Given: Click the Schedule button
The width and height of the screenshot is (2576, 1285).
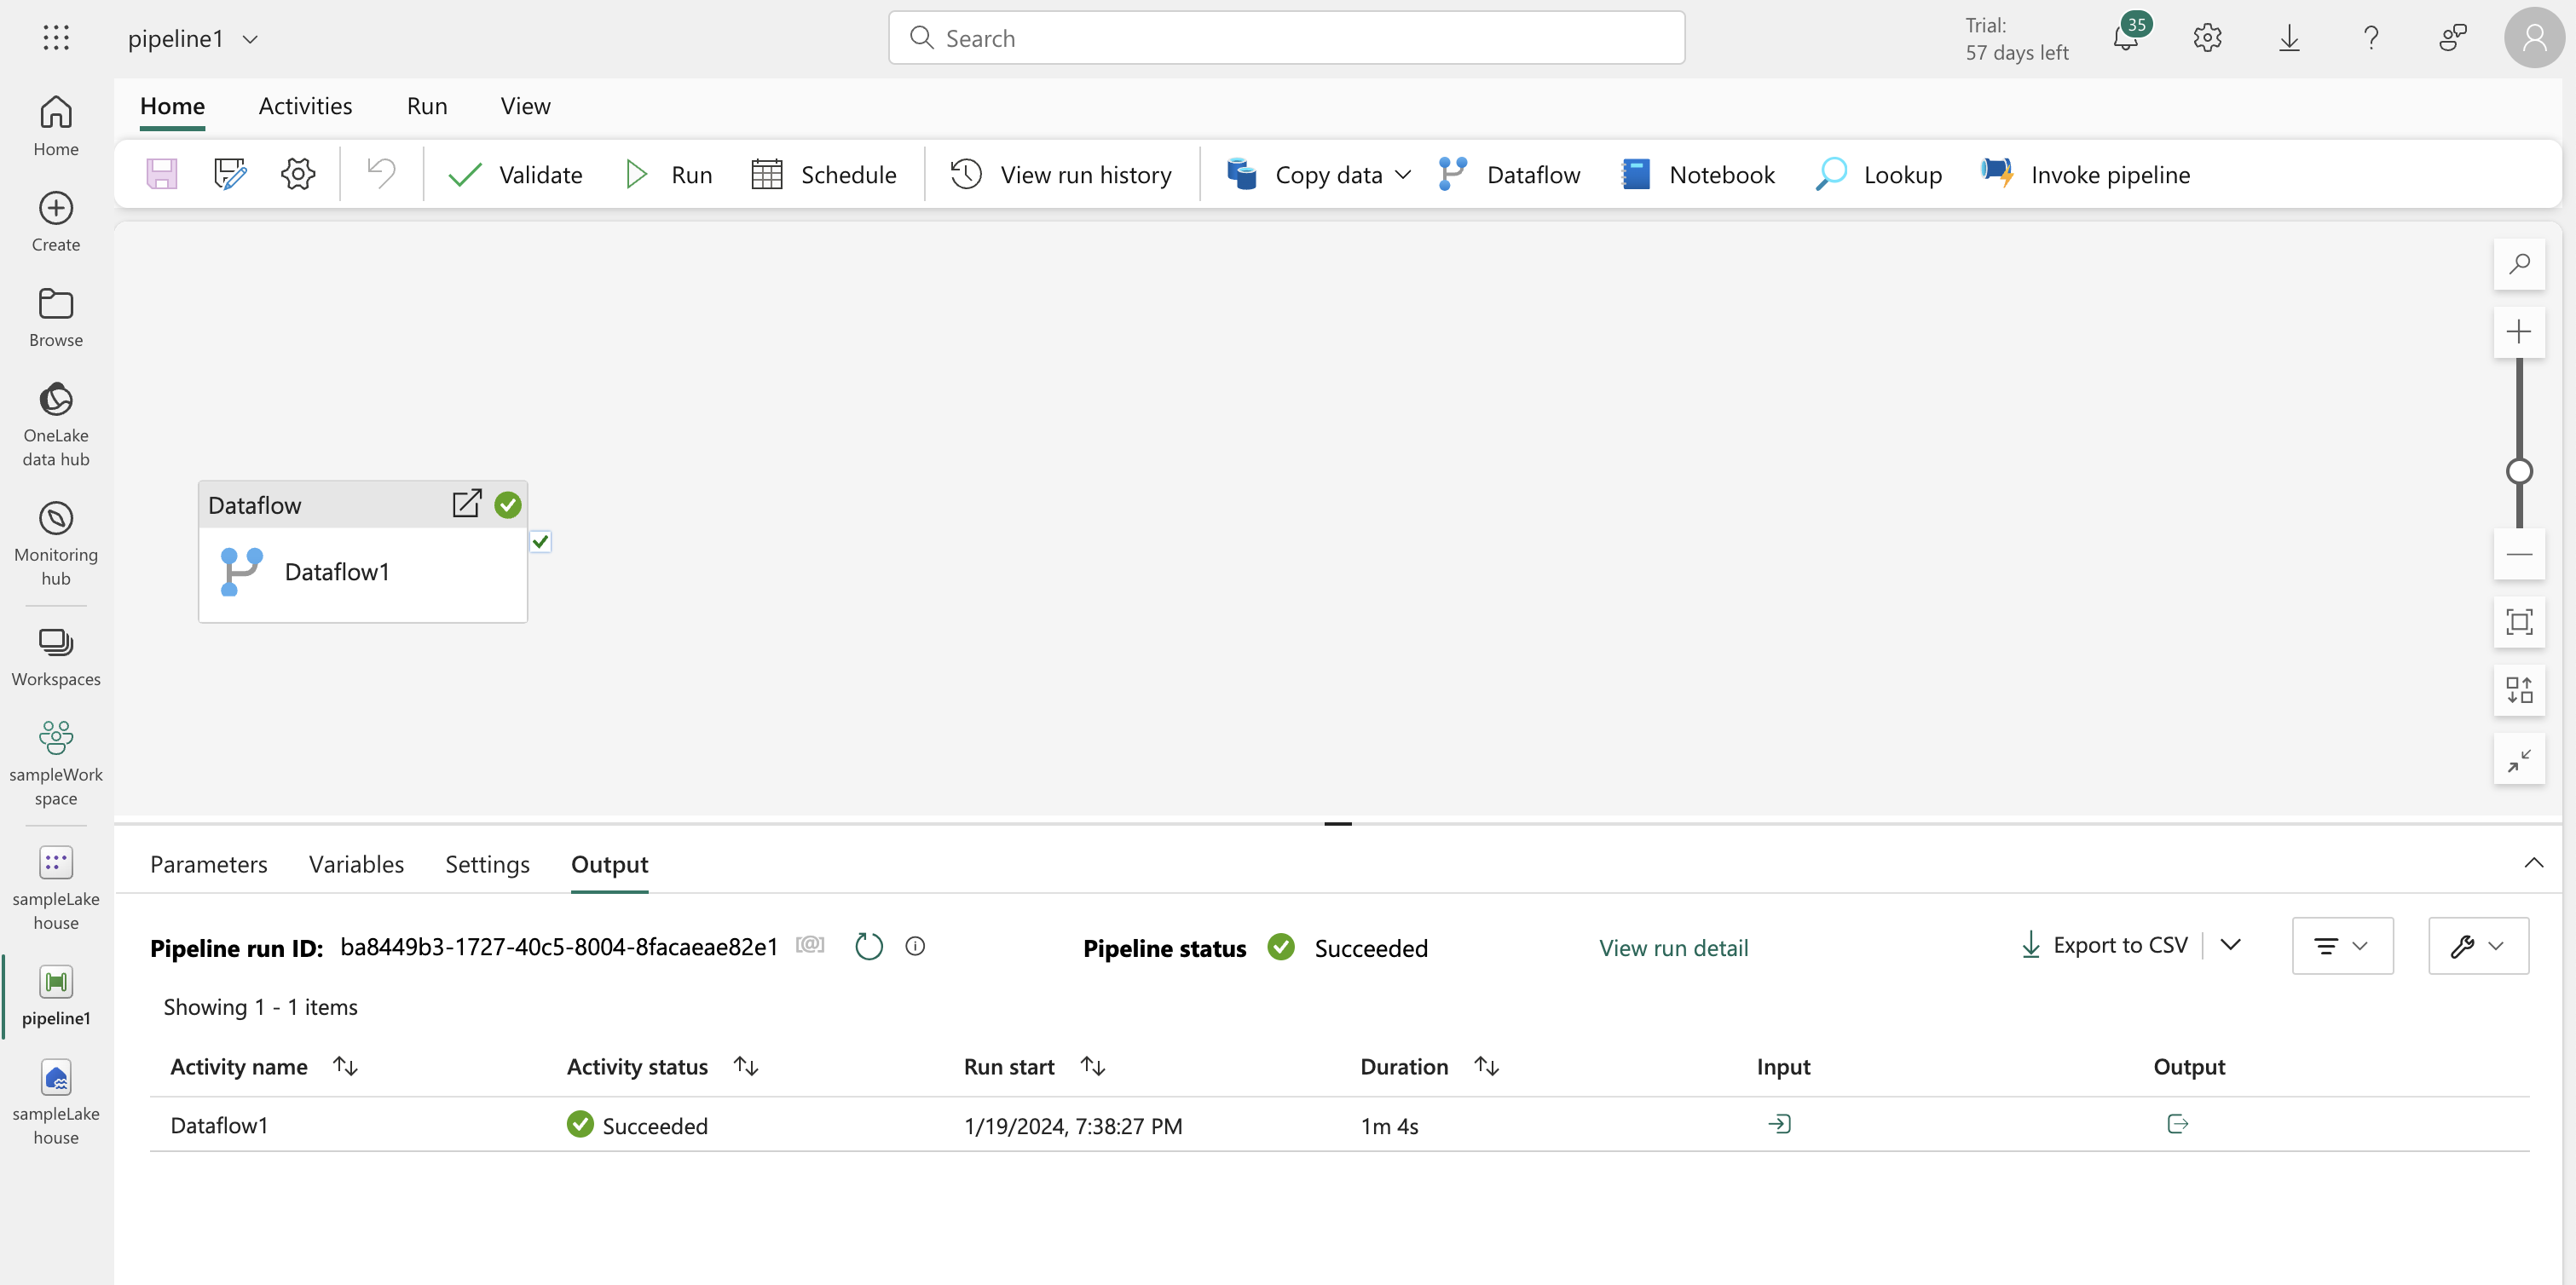Looking at the screenshot, I should click(824, 174).
